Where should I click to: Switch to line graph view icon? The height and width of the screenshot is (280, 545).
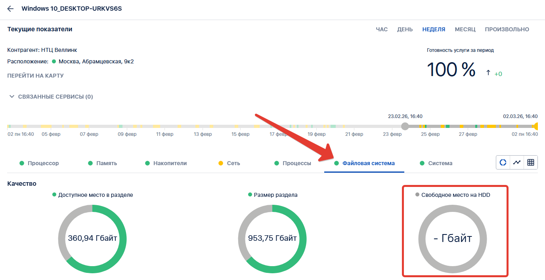(x=517, y=162)
